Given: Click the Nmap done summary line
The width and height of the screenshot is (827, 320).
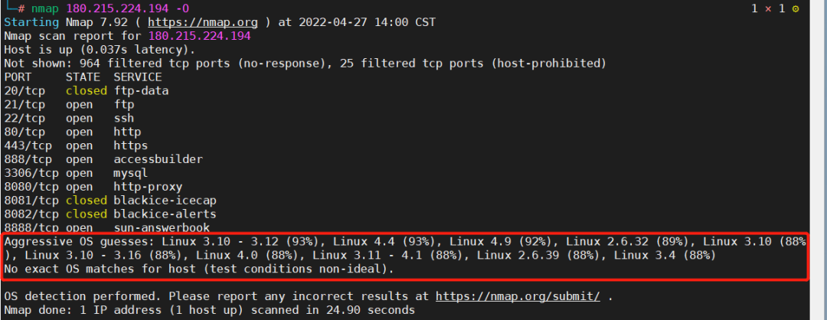Looking at the screenshot, I should (209, 310).
